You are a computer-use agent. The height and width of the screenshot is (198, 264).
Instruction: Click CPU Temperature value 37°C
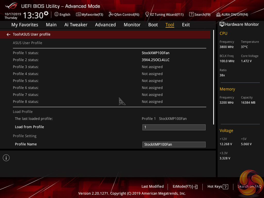click(244, 47)
